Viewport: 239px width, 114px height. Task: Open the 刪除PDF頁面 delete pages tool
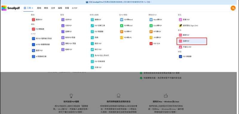point(68,37)
